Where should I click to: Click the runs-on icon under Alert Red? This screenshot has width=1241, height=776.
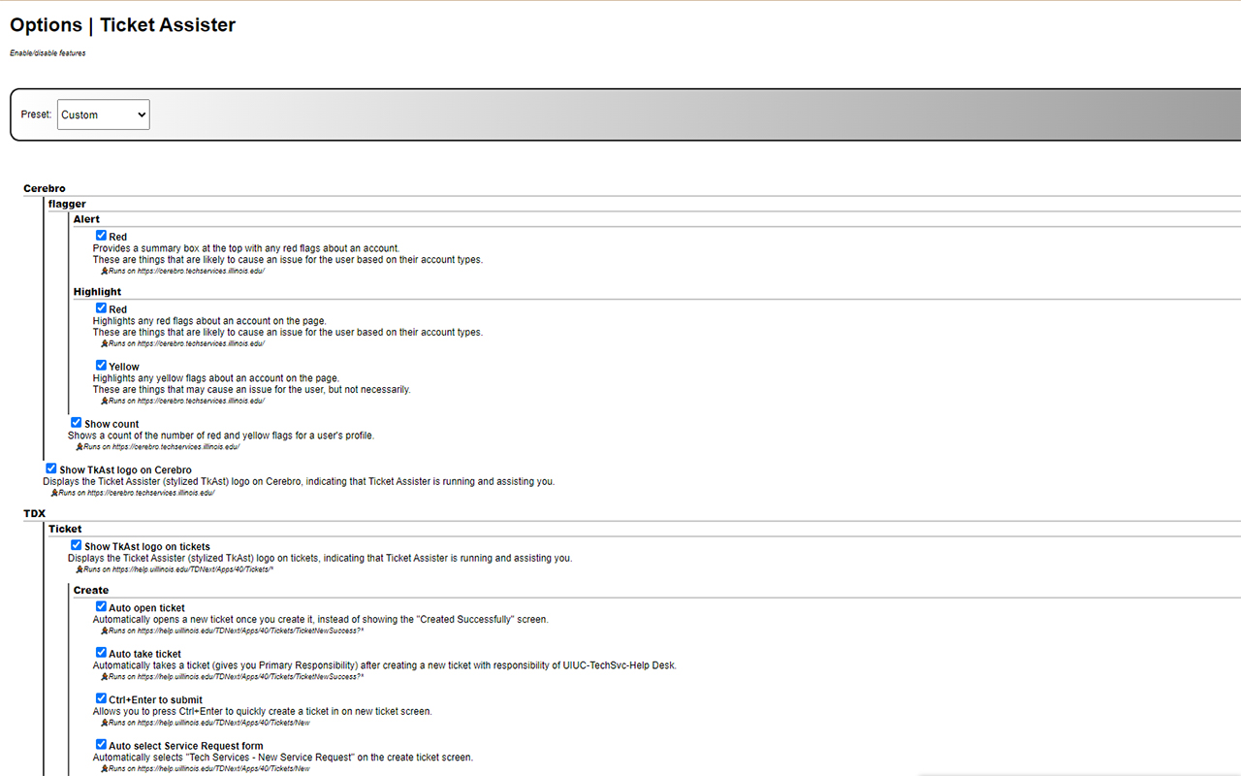(105, 272)
